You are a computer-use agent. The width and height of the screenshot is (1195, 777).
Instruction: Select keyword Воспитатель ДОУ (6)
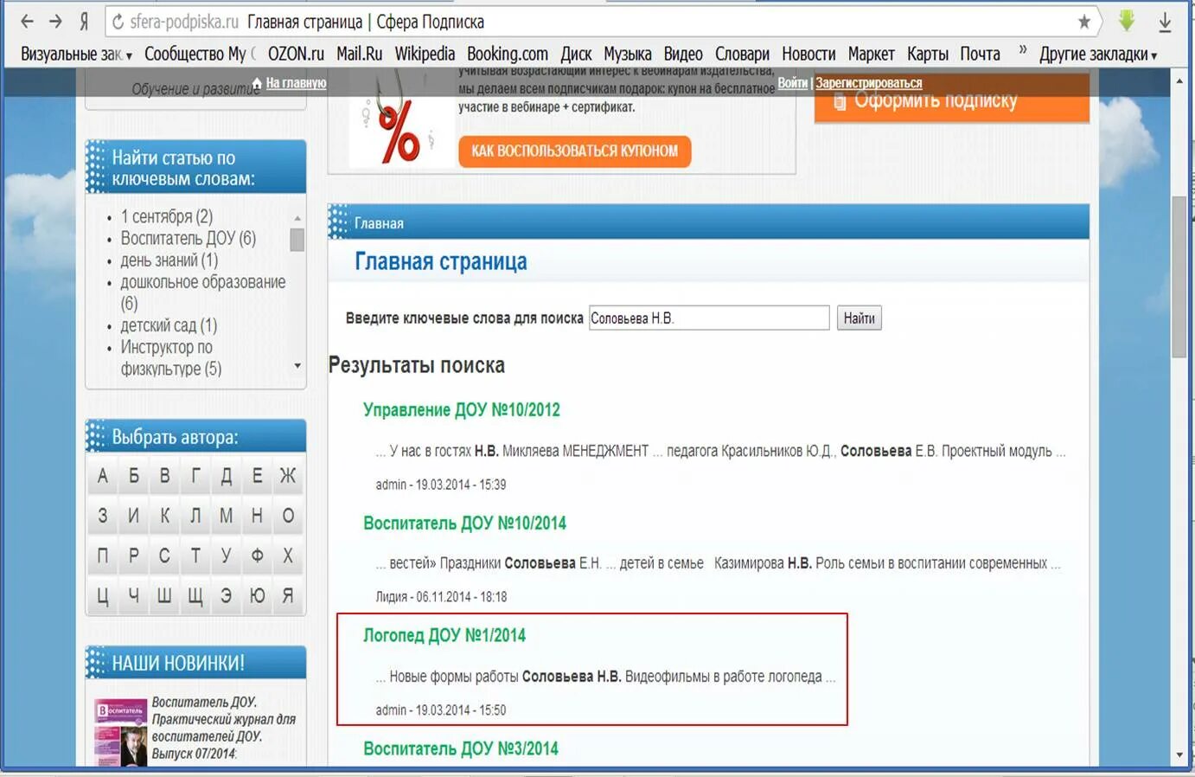(x=189, y=238)
